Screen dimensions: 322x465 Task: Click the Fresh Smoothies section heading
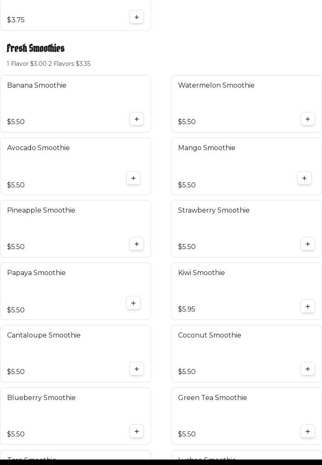click(x=36, y=49)
